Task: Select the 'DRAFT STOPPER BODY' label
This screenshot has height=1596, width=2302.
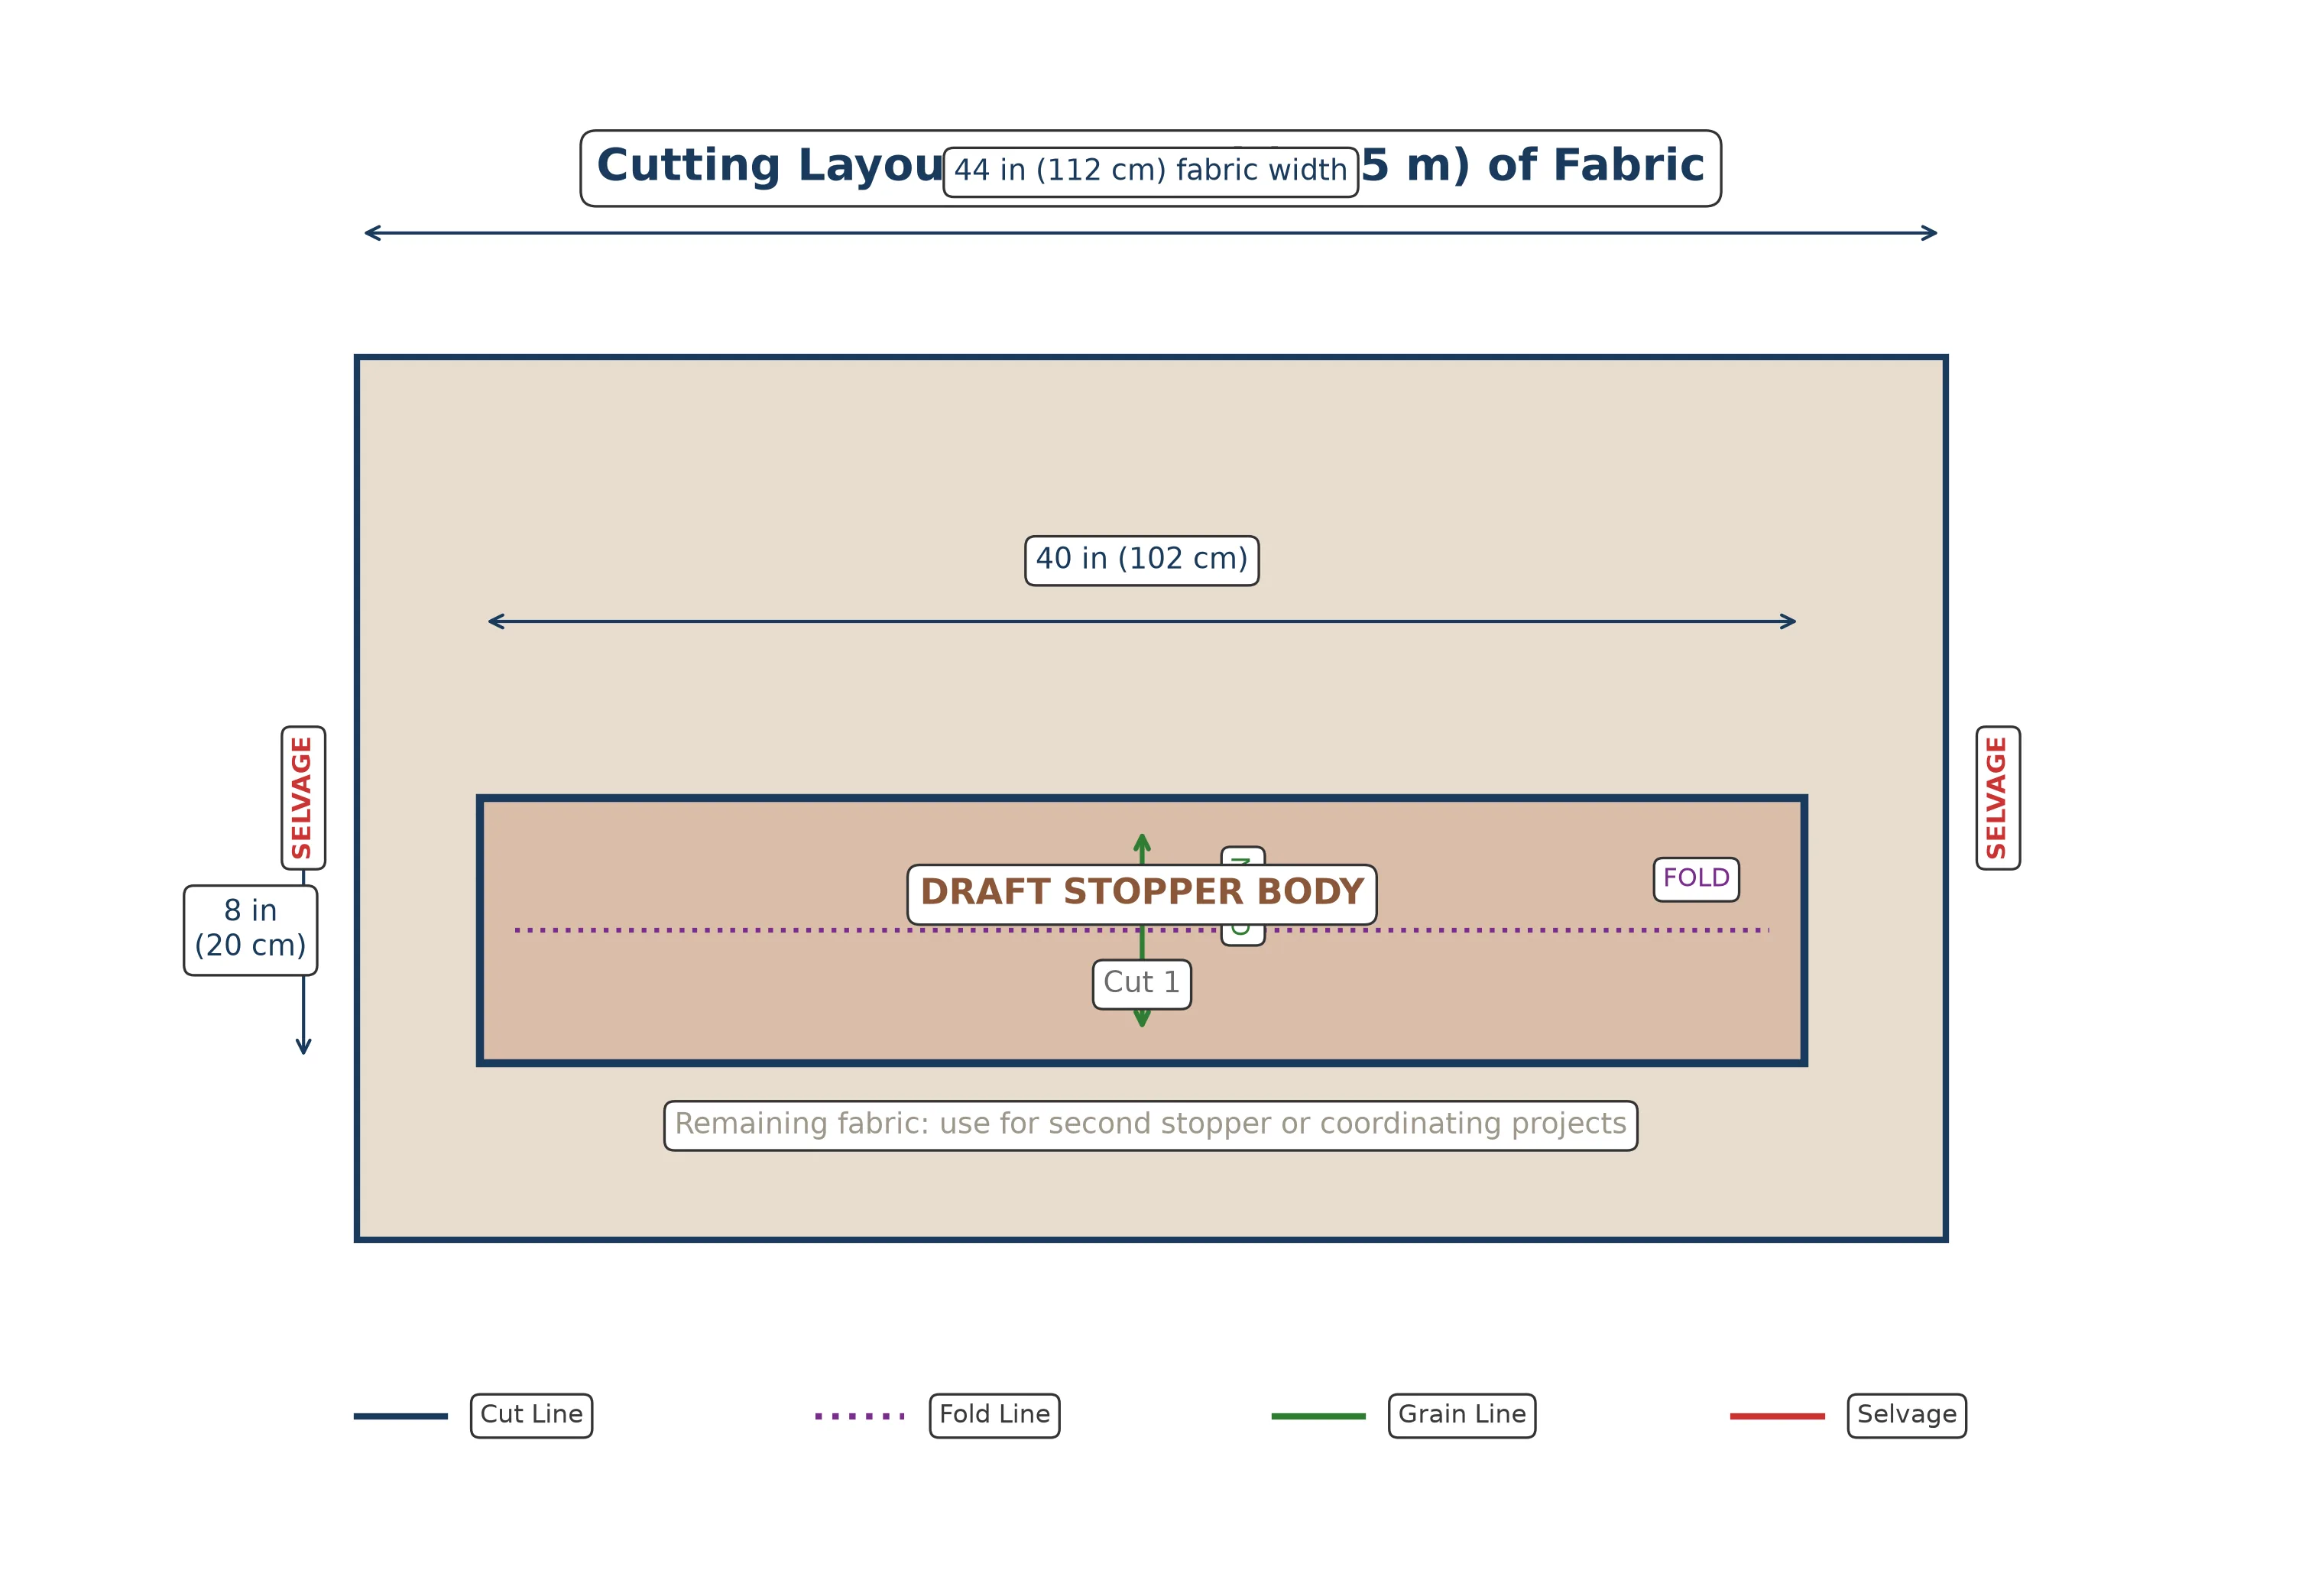Action: point(1141,894)
